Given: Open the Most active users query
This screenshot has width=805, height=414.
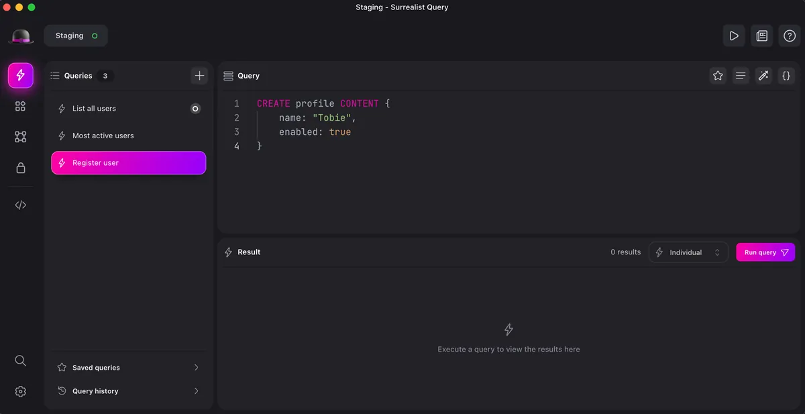Looking at the screenshot, I should click(x=128, y=136).
